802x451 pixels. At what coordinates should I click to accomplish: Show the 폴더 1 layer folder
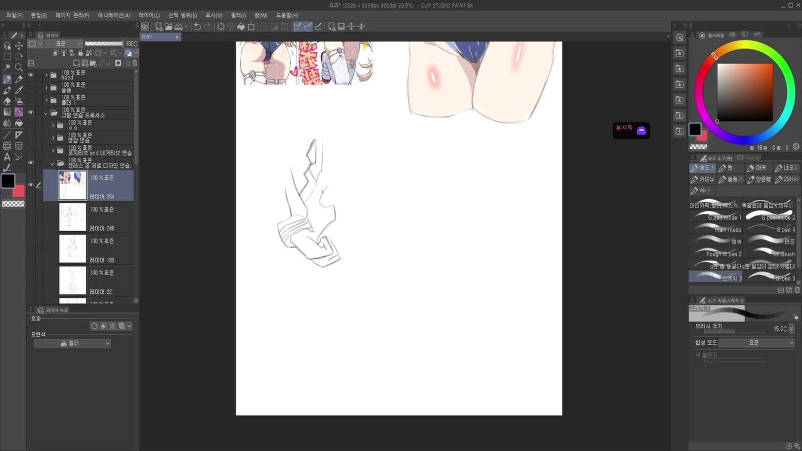tap(31, 100)
